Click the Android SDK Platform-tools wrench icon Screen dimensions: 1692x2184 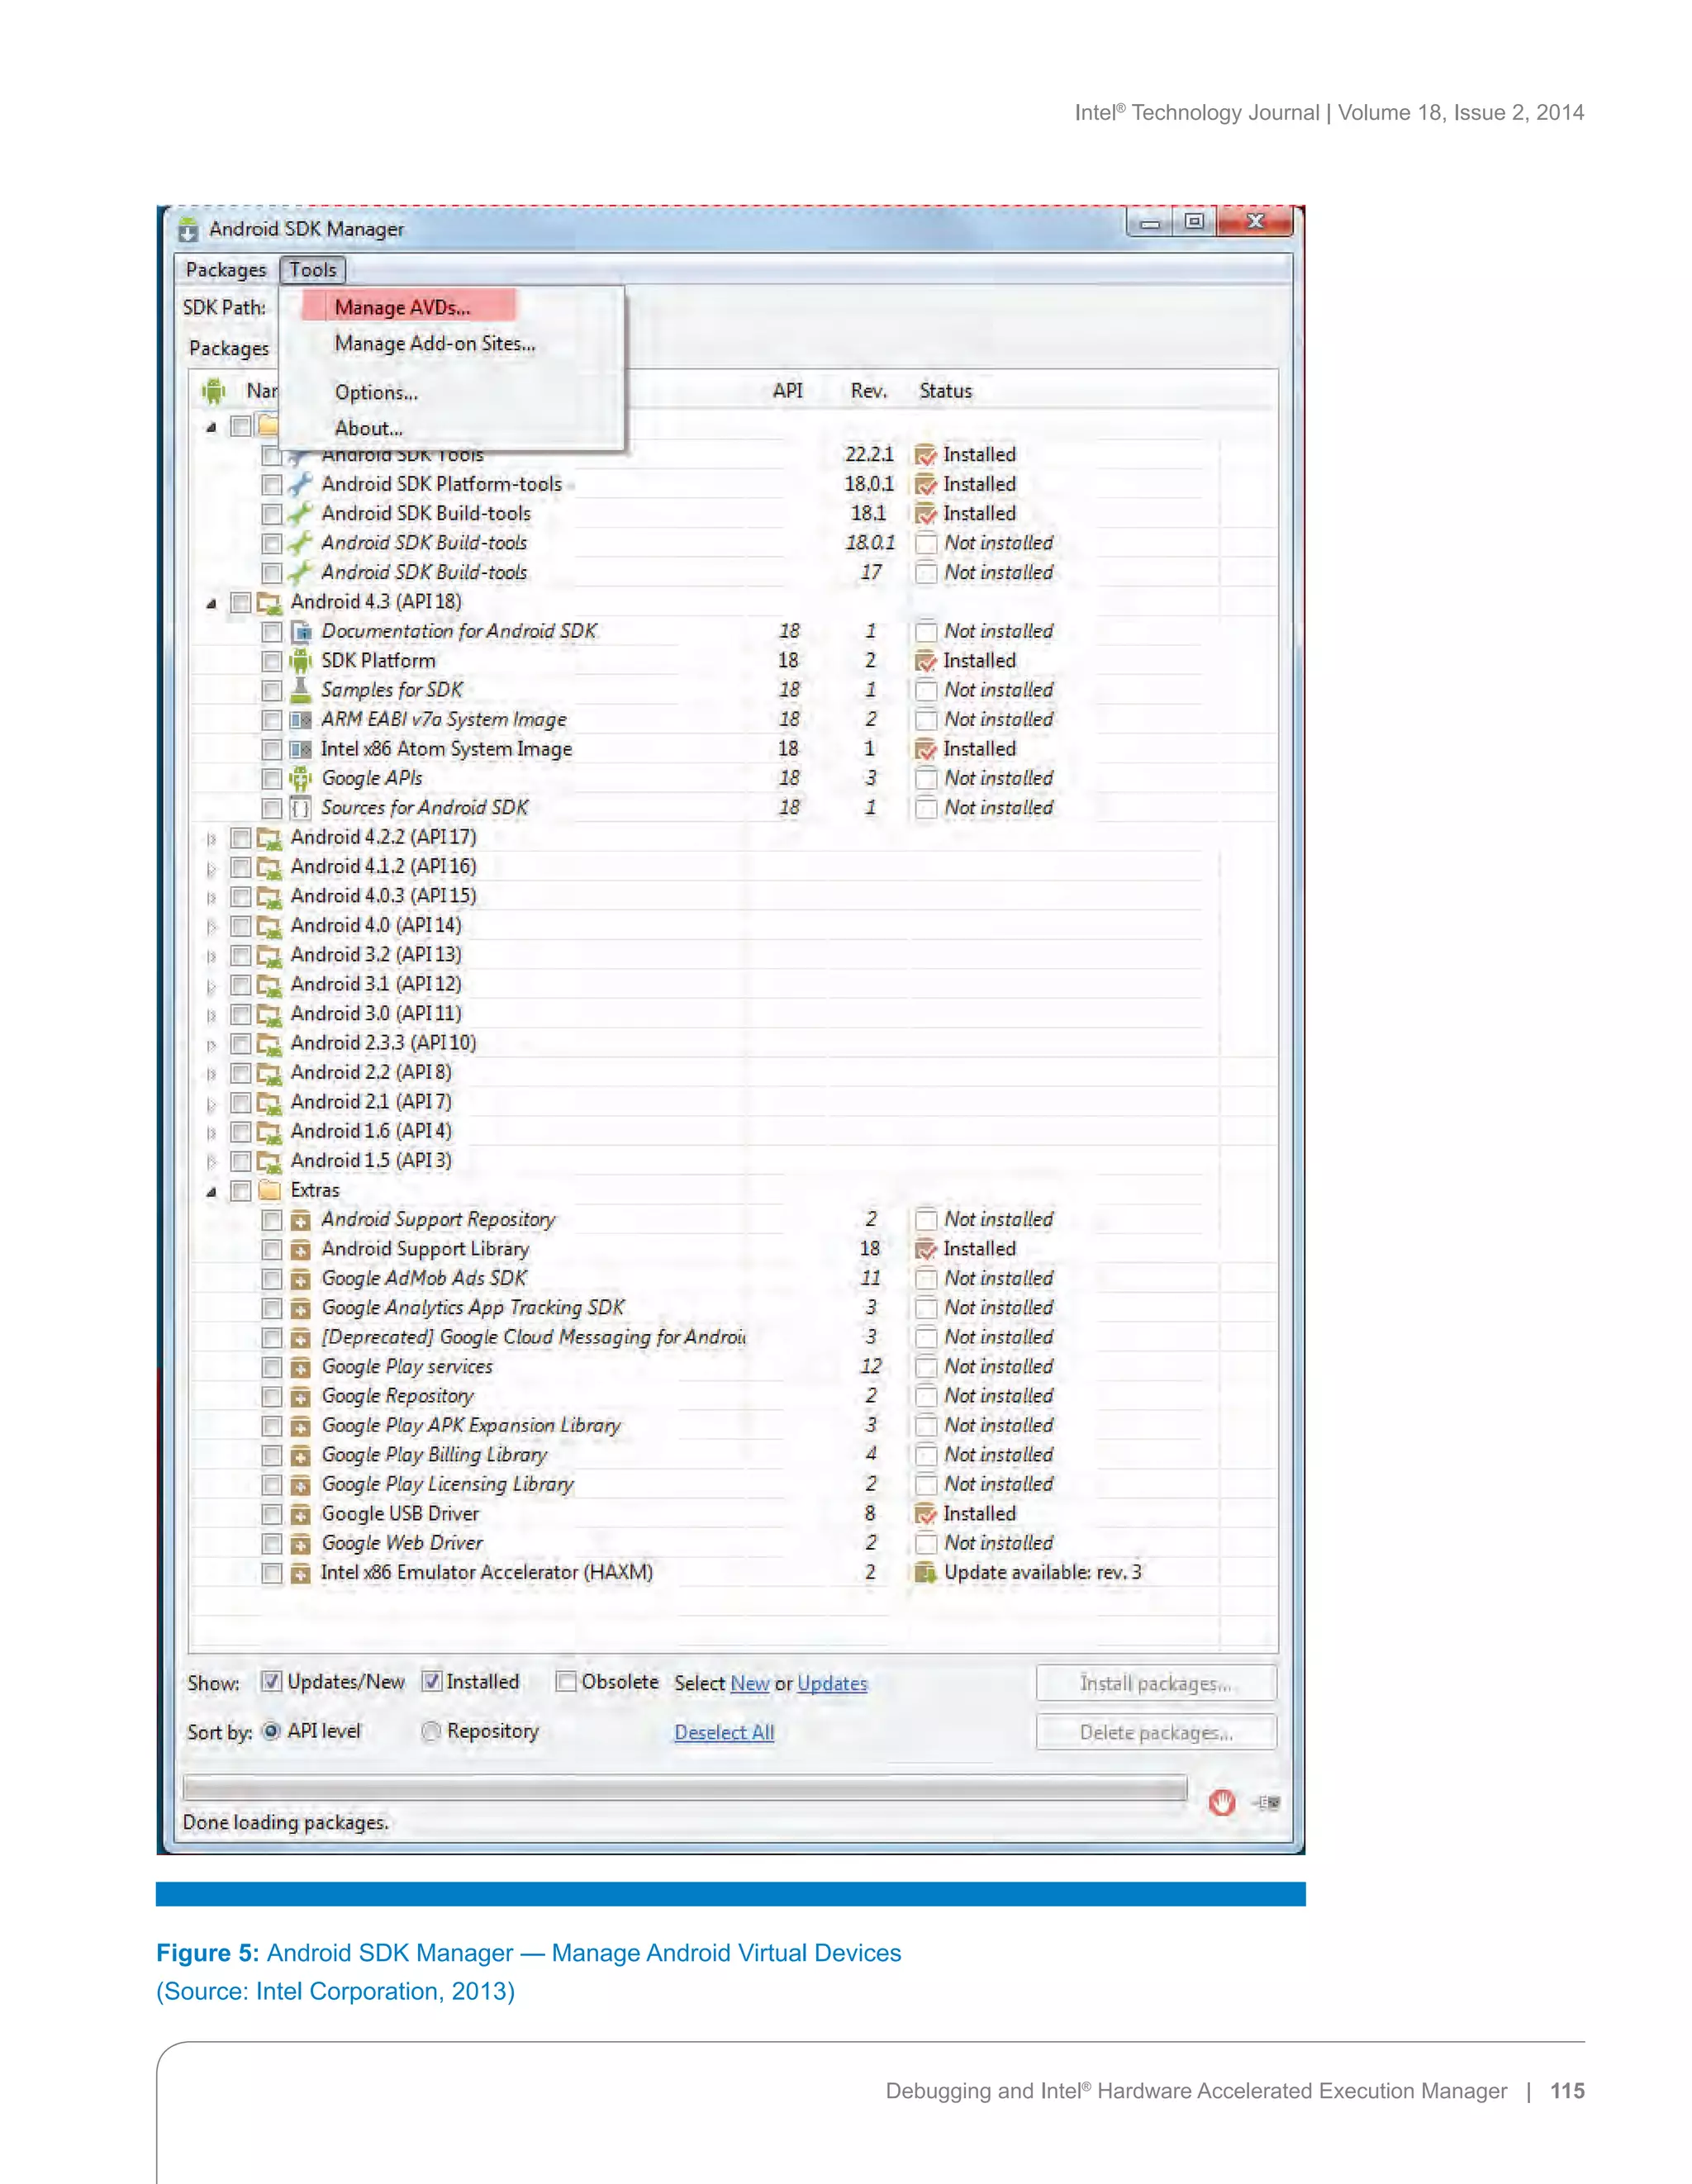tap(300, 484)
